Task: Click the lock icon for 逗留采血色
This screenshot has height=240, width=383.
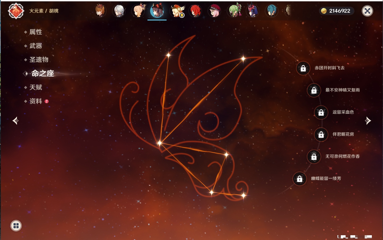Action: [x=321, y=112]
